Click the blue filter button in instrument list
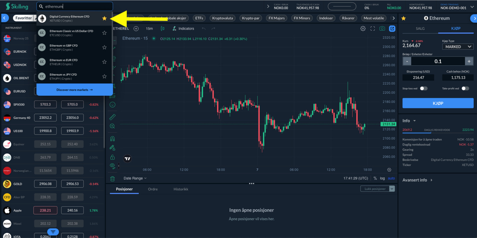The width and height of the screenshot is (477, 238). click(x=53, y=232)
